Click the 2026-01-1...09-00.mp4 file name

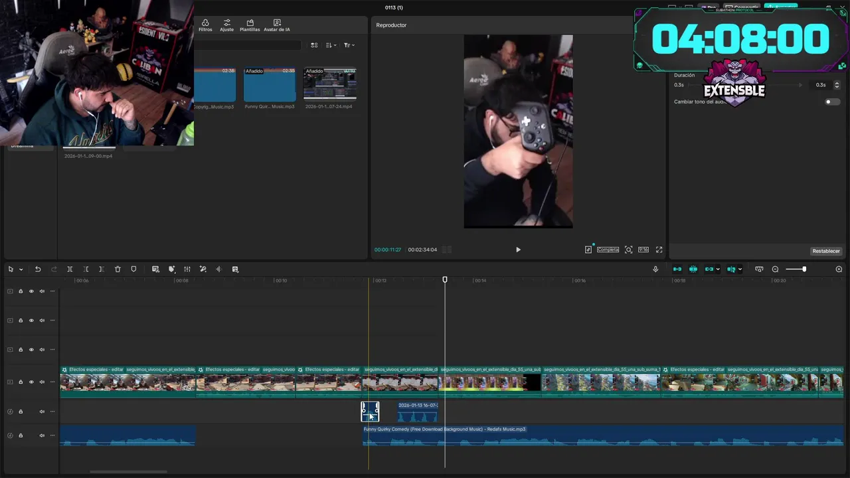click(x=88, y=156)
